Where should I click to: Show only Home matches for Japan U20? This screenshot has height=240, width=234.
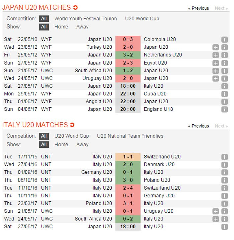61,27
